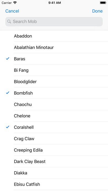Image resolution: width=108 pixels, height=191 pixels.
Task: Tap Cancel to dismiss mob picker
Action: [x=12, y=11]
